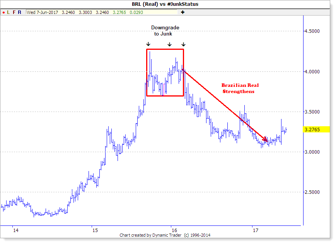Click the year 17 label on time axis
The image size is (336, 244).
pyautogui.click(x=256, y=230)
